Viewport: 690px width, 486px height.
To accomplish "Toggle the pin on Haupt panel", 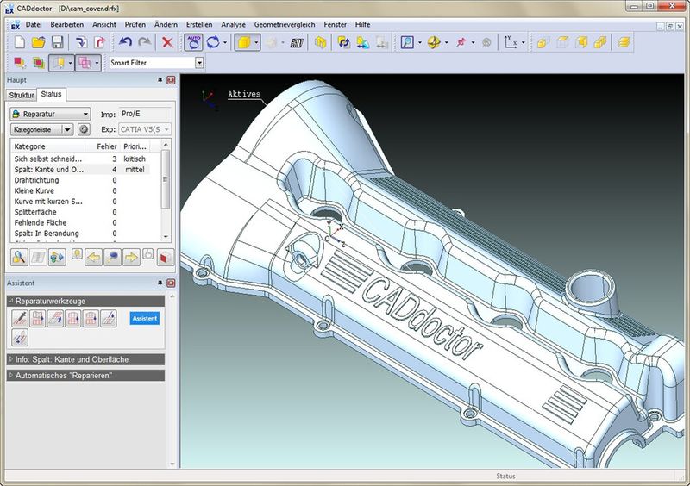I will click(160, 80).
